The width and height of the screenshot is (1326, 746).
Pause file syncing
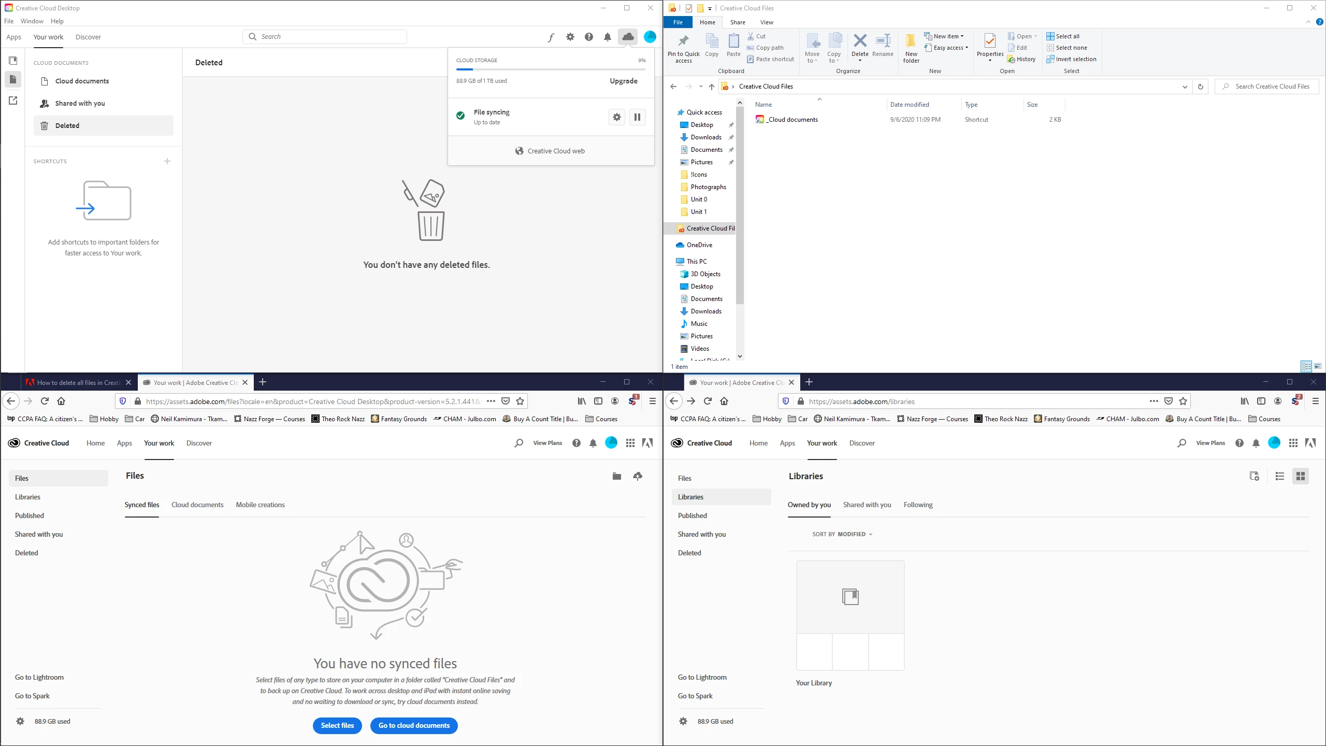pyautogui.click(x=637, y=117)
